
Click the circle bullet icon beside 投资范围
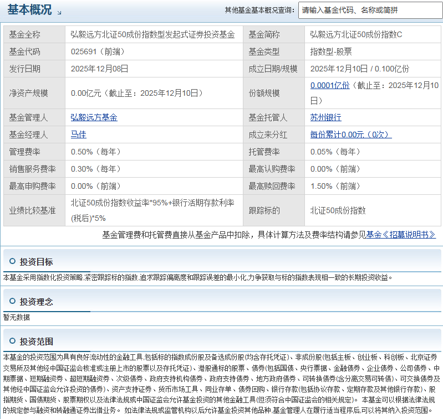(12, 341)
